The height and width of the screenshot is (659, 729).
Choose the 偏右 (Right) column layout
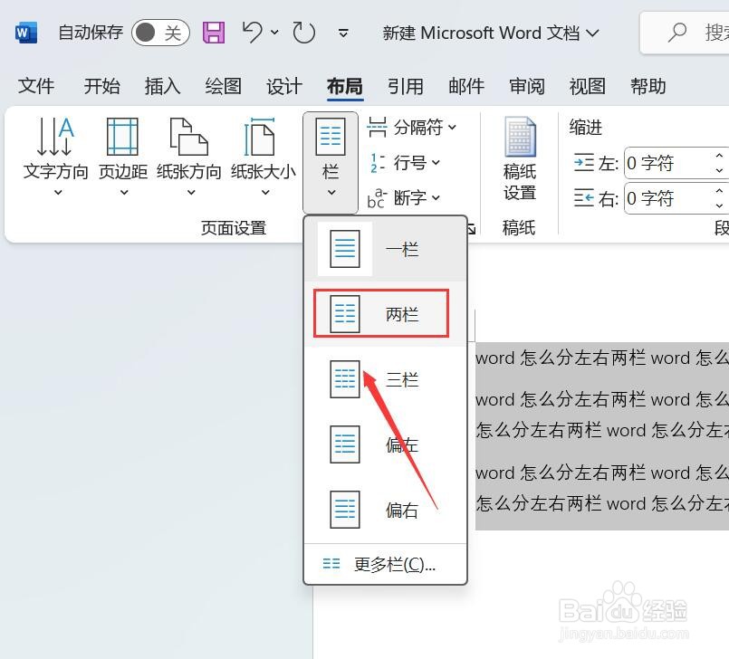coord(380,509)
